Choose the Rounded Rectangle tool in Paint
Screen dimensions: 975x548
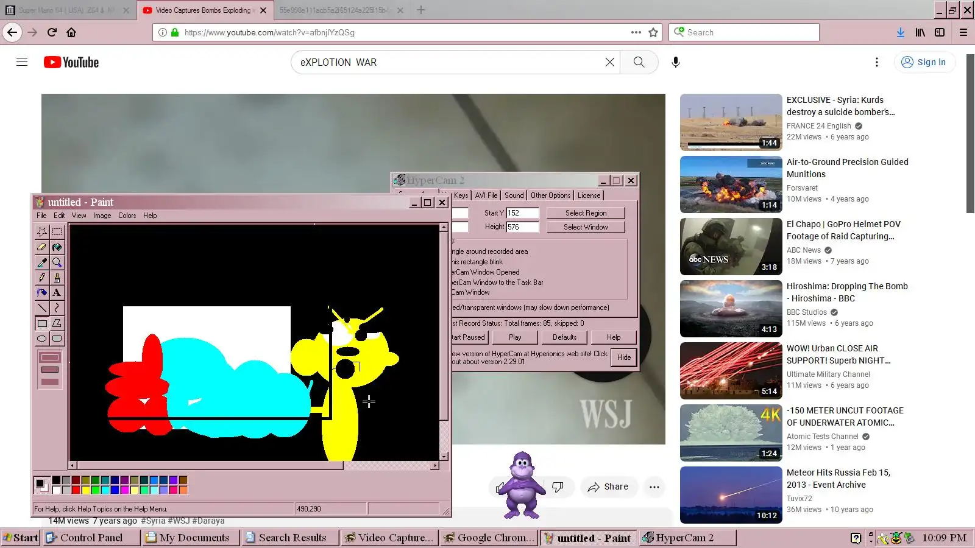coord(57,339)
